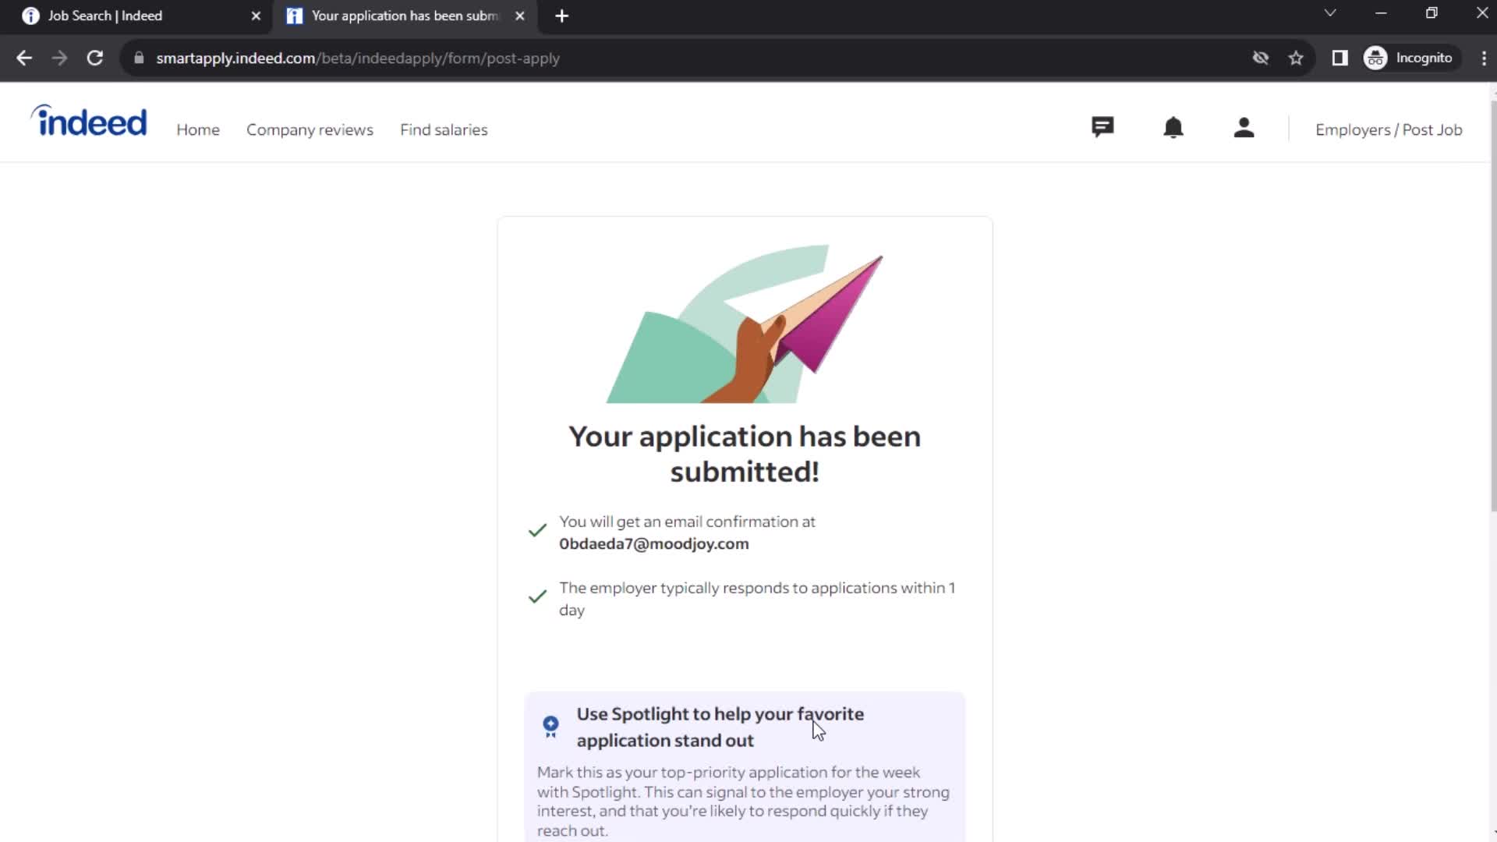Click Find salaries navigation link

point(444,129)
